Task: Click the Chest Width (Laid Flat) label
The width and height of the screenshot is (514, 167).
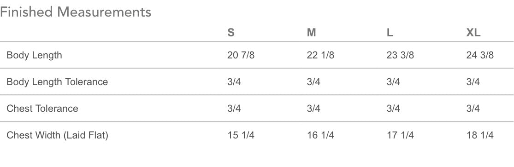Action: (x=57, y=135)
